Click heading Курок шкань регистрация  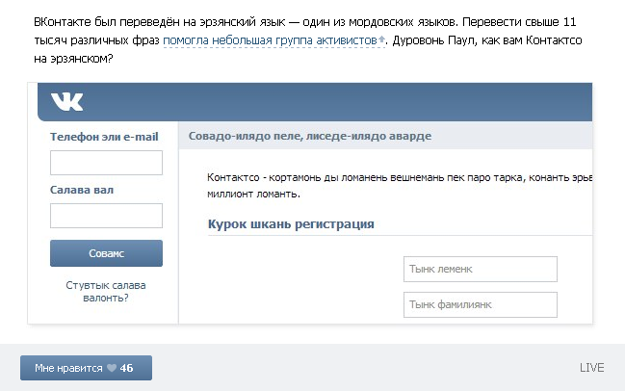click(x=291, y=224)
